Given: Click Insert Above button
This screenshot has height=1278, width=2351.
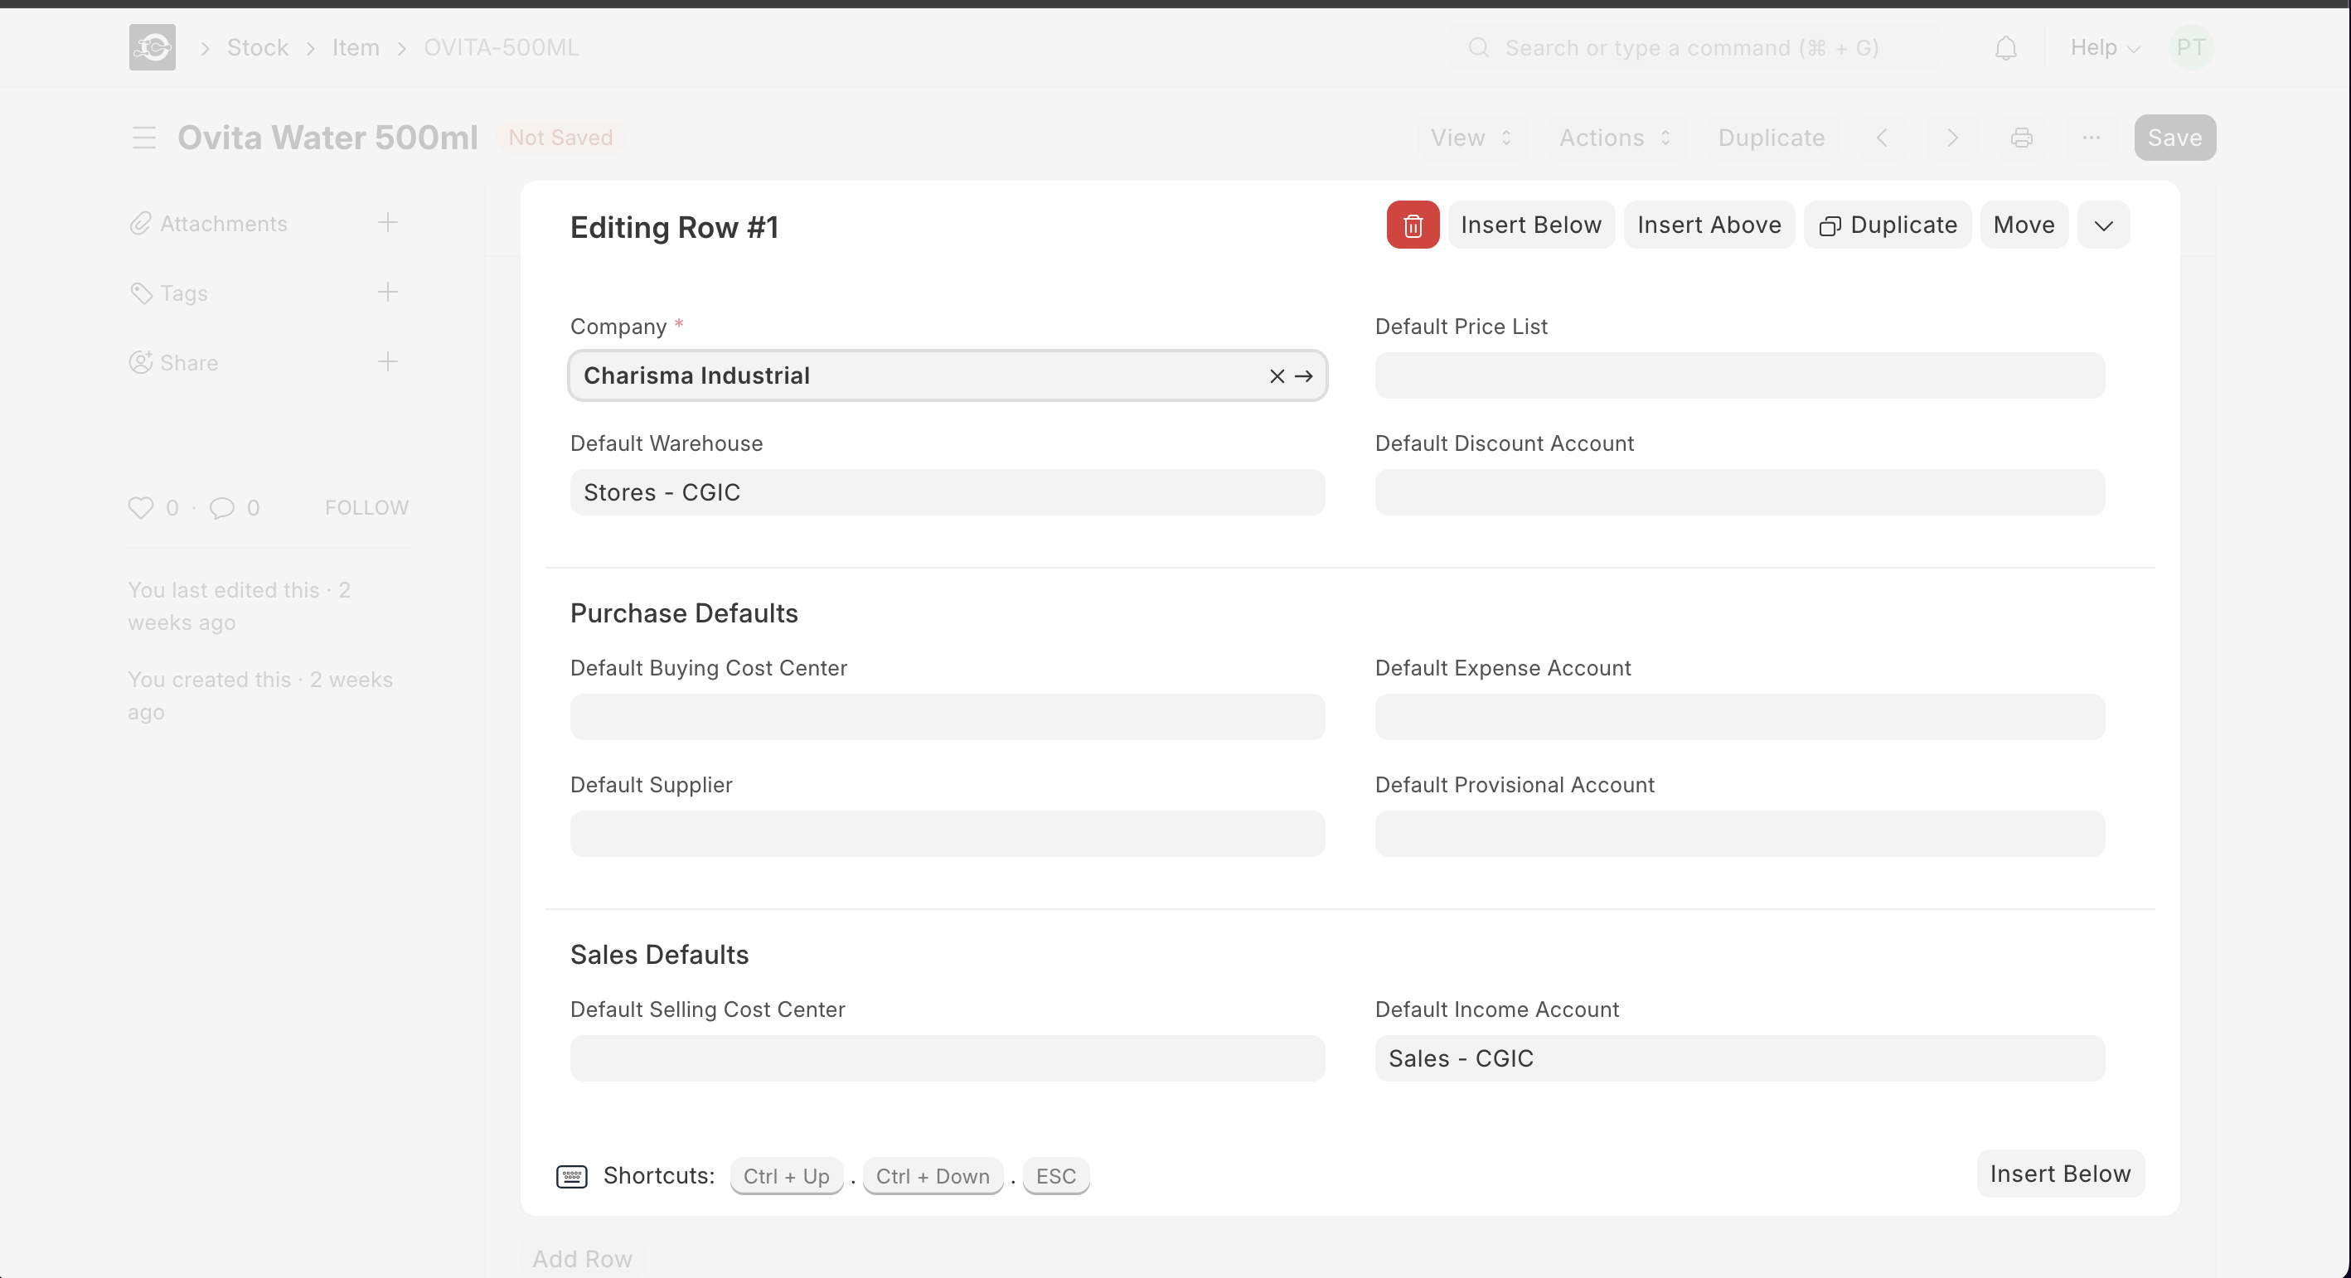Looking at the screenshot, I should tap(1709, 225).
